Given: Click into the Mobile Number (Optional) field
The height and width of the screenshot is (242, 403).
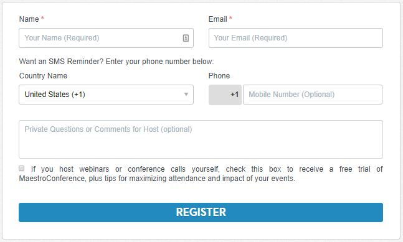Looking at the screenshot, I should (x=313, y=95).
